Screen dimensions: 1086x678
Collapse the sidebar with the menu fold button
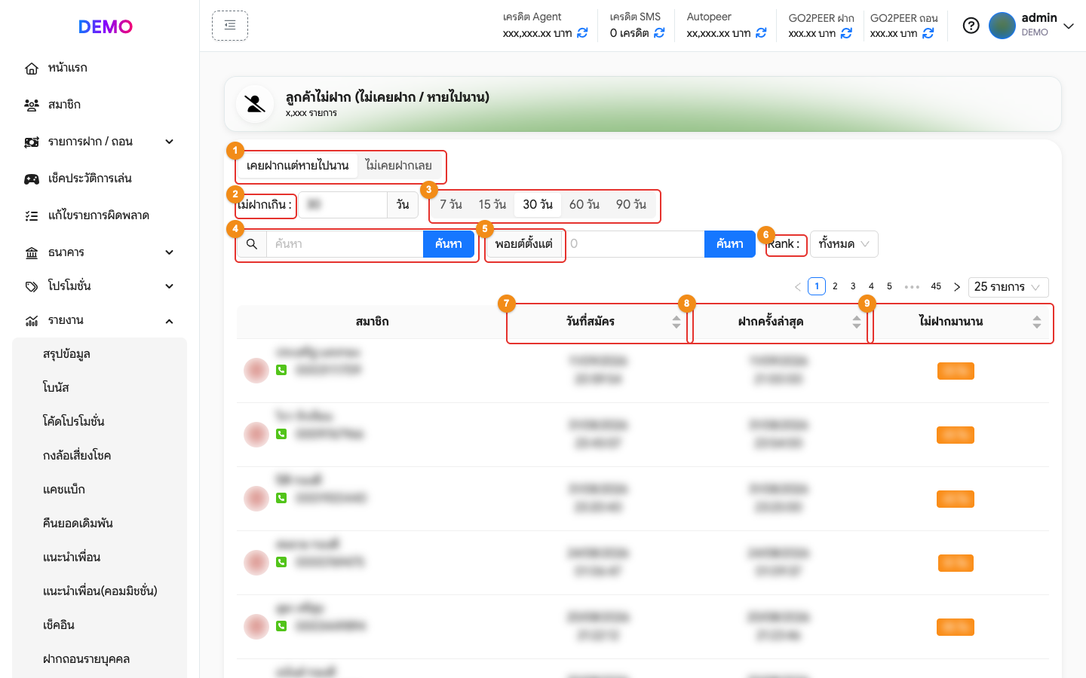pyautogui.click(x=230, y=26)
